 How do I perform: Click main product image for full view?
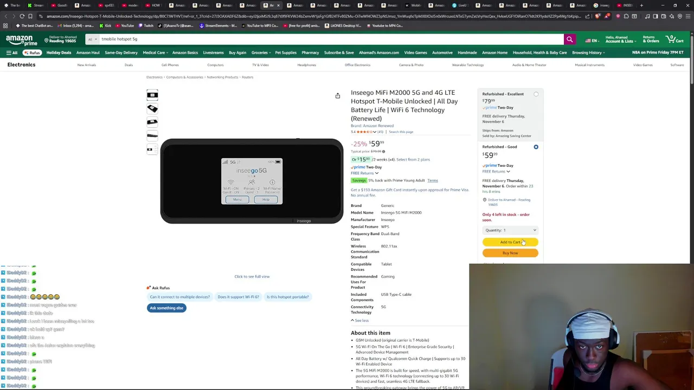pyautogui.click(x=252, y=181)
